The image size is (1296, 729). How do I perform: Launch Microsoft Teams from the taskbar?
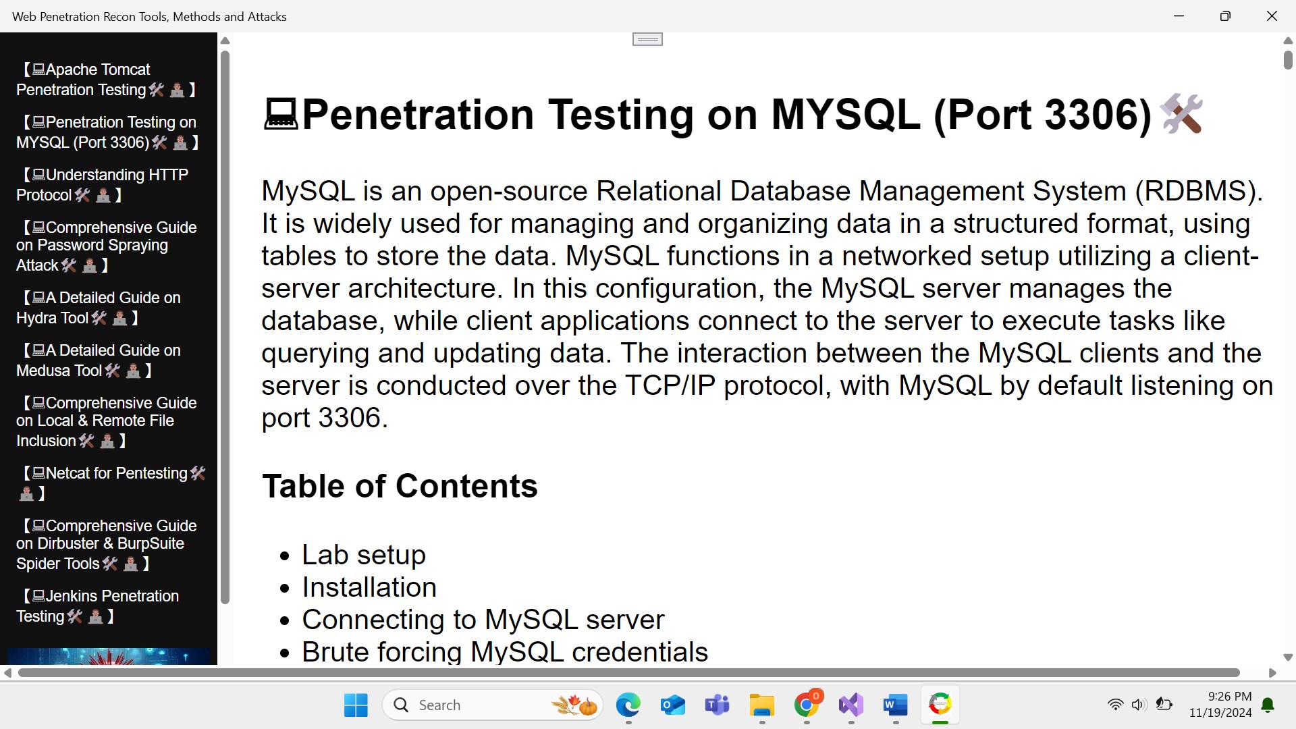(x=717, y=705)
